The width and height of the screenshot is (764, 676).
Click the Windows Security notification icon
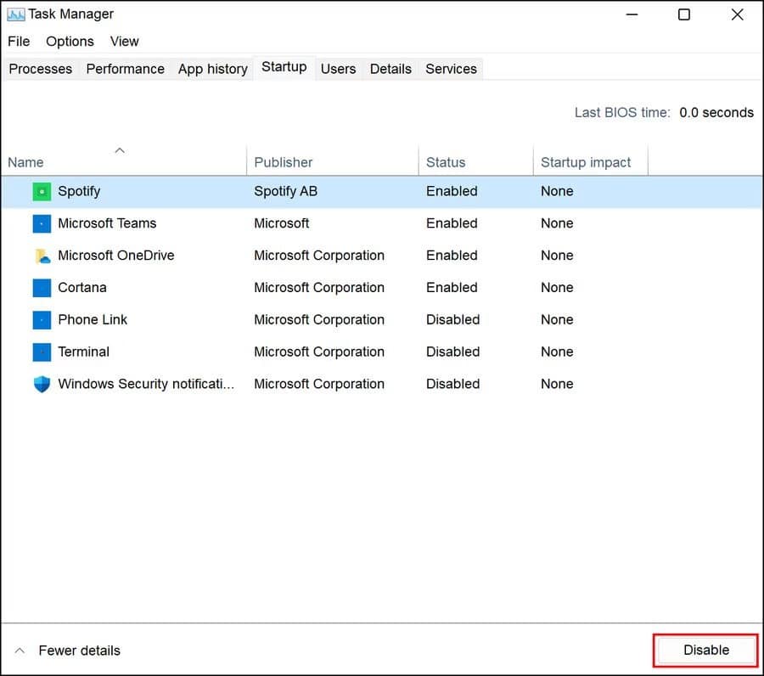point(41,384)
